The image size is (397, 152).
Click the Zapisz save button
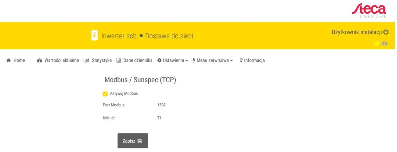tap(133, 141)
